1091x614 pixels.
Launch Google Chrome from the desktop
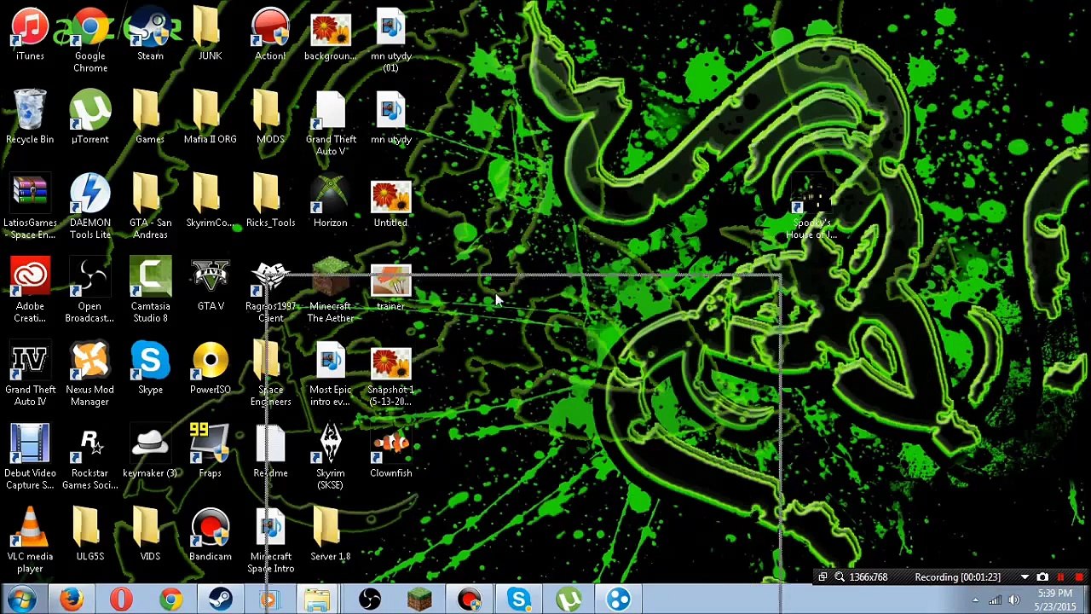point(89,41)
